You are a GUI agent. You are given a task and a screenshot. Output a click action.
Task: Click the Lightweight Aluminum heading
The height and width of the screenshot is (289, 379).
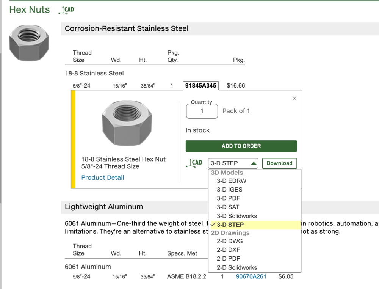(x=104, y=207)
